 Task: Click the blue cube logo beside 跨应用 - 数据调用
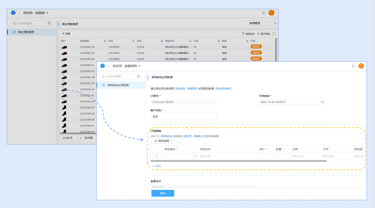point(102,66)
